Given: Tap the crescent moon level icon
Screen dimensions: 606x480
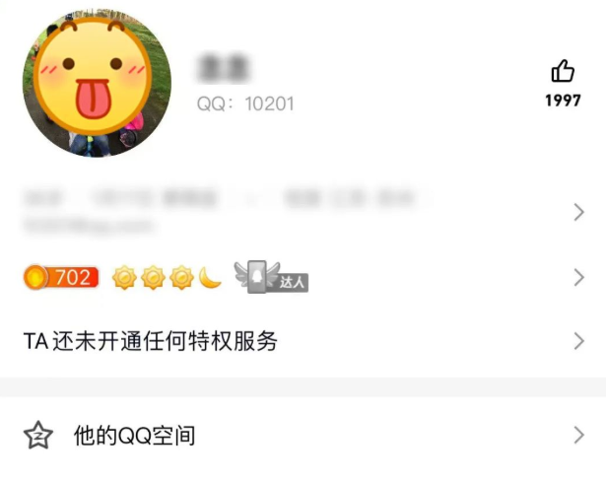Looking at the screenshot, I should [210, 278].
